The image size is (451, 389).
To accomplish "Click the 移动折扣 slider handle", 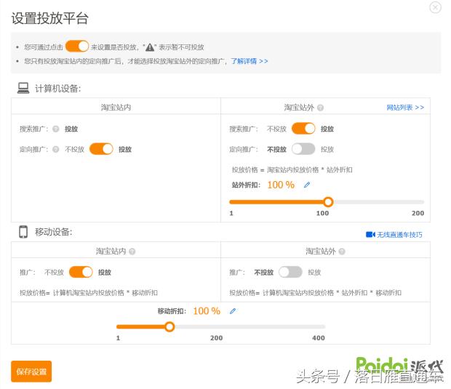I will [169, 327].
